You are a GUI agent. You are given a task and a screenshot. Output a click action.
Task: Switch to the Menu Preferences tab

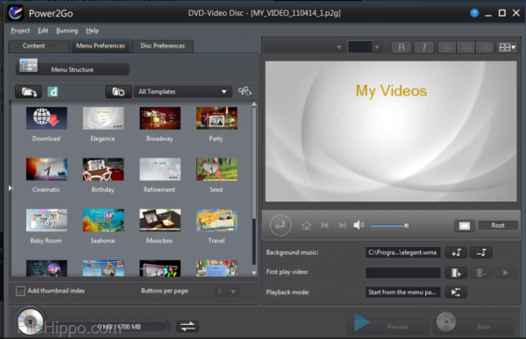(100, 46)
